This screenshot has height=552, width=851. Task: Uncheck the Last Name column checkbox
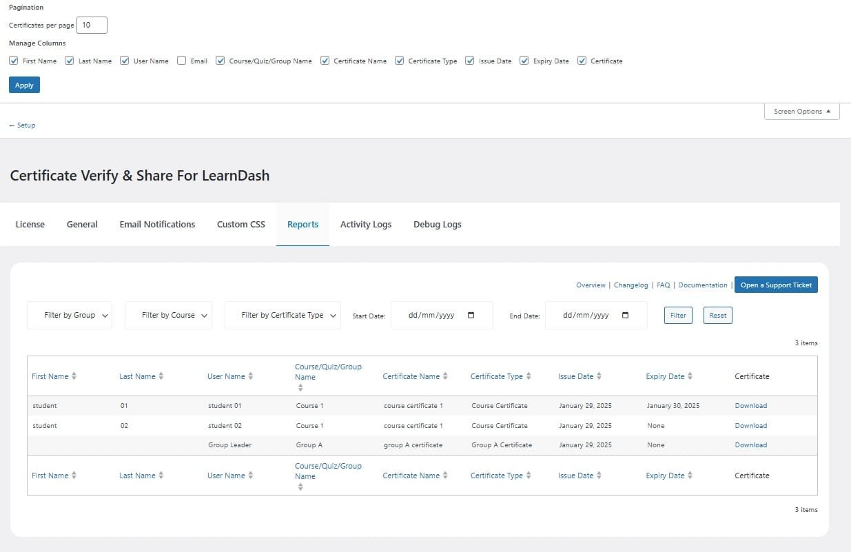[x=70, y=61]
